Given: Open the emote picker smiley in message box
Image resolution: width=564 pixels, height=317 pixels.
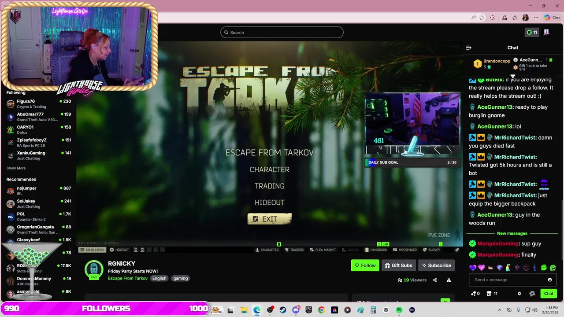Looking at the screenshot, I should pyautogui.click(x=549, y=280).
